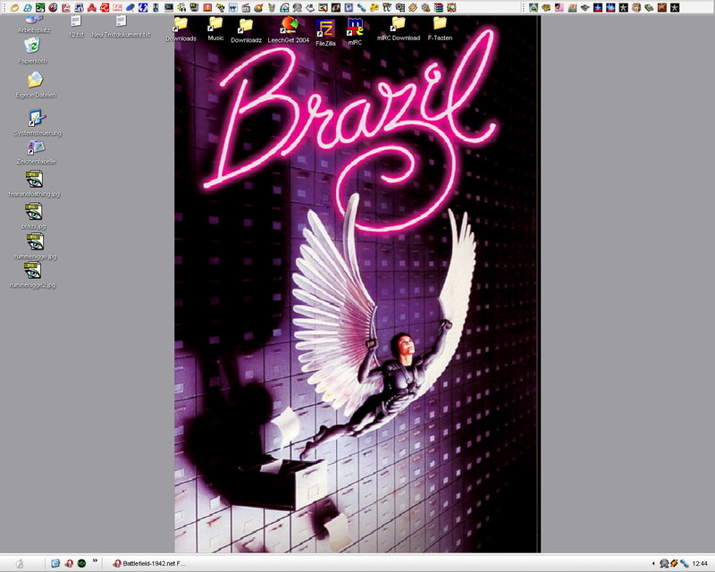Select the rummenigge.jpg image file

tap(35, 247)
